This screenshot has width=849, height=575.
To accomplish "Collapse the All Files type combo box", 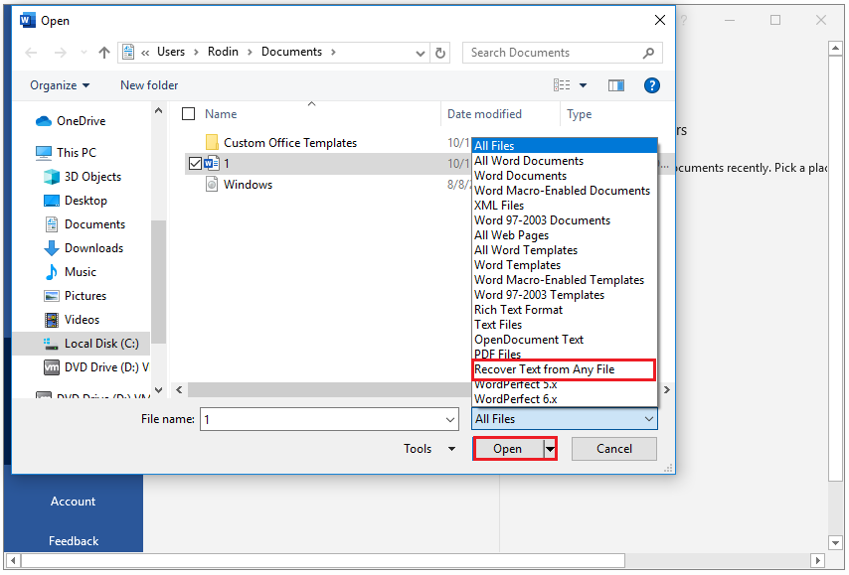I will 565,419.
